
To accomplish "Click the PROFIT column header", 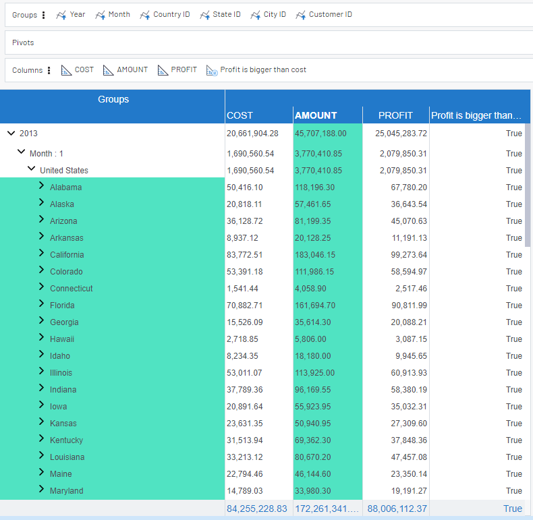I will (x=395, y=115).
